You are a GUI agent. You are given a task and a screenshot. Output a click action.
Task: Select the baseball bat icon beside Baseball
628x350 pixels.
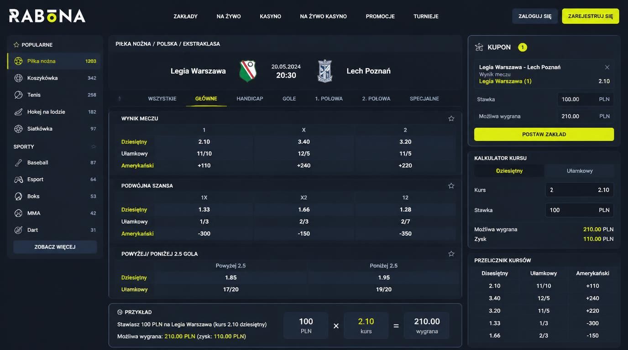point(18,162)
